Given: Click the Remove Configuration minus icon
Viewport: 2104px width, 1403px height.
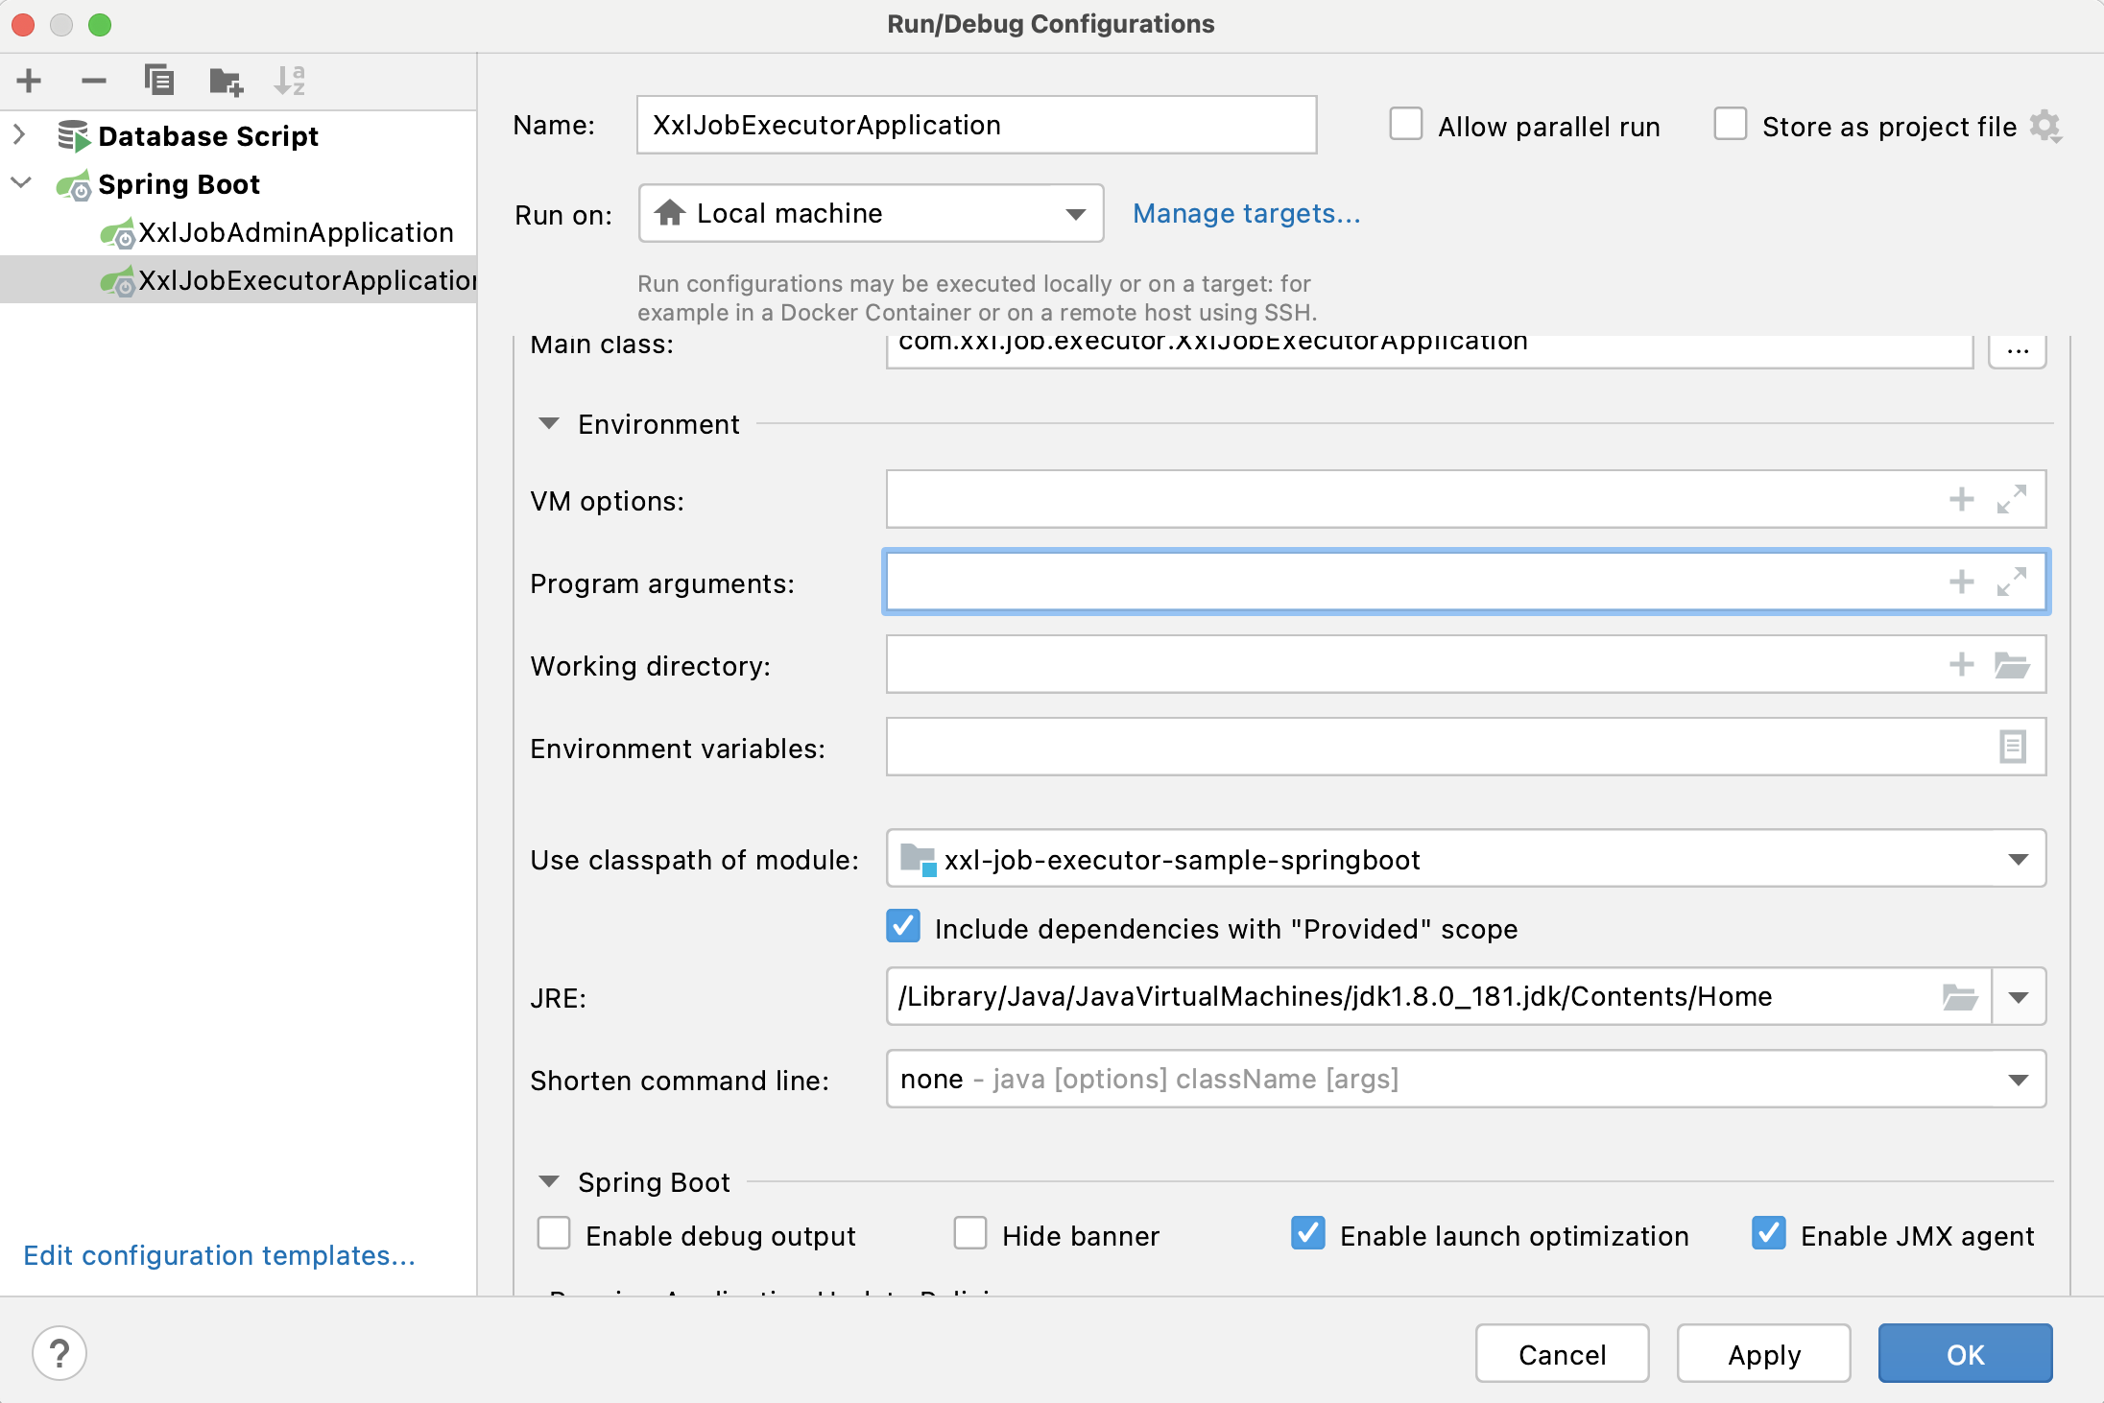Looking at the screenshot, I should (x=94, y=81).
